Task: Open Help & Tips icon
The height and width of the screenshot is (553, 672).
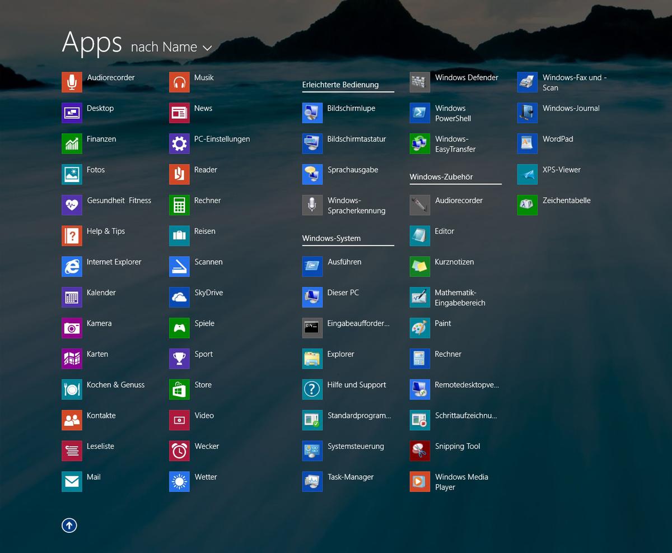Action: tap(72, 236)
